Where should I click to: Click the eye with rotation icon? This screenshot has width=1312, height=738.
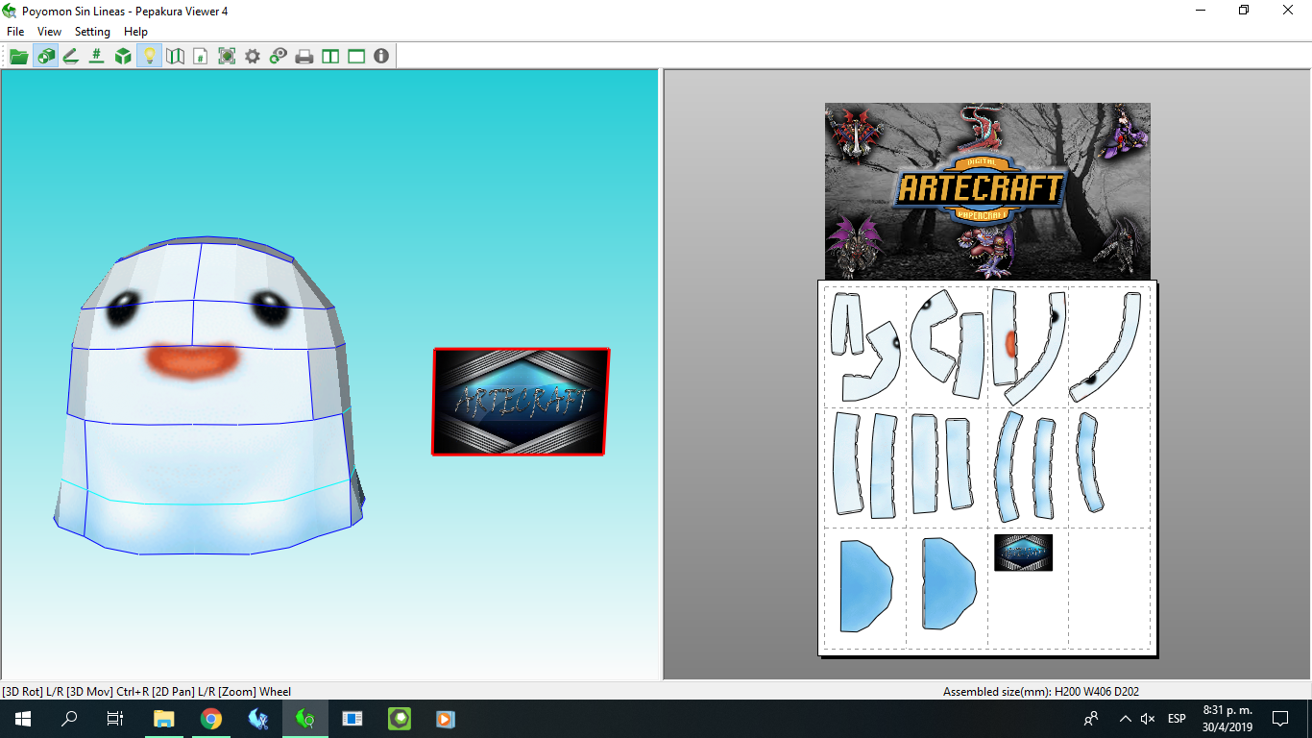pos(279,57)
